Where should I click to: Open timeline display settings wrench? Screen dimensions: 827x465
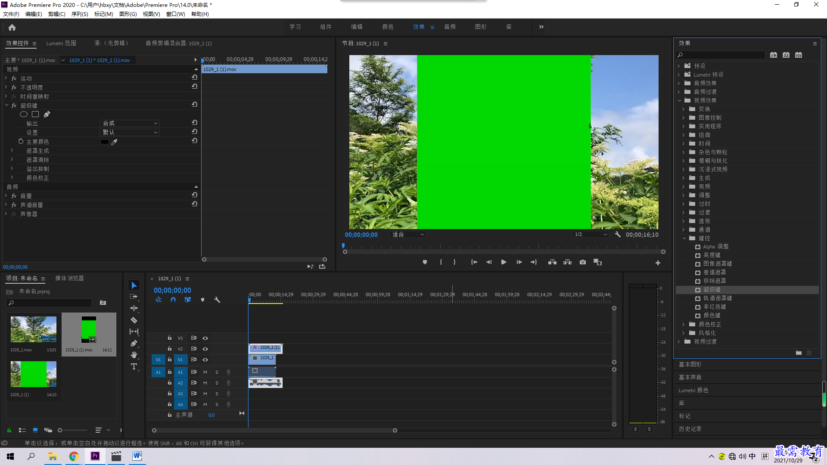[217, 300]
